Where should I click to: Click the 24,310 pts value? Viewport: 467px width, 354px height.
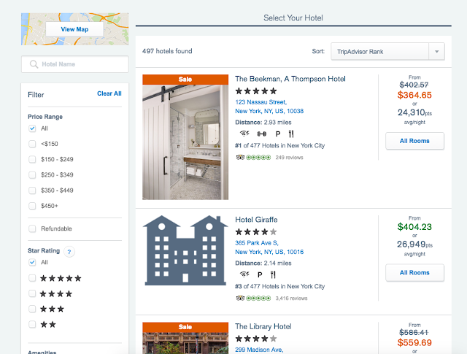(x=414, y=112)
